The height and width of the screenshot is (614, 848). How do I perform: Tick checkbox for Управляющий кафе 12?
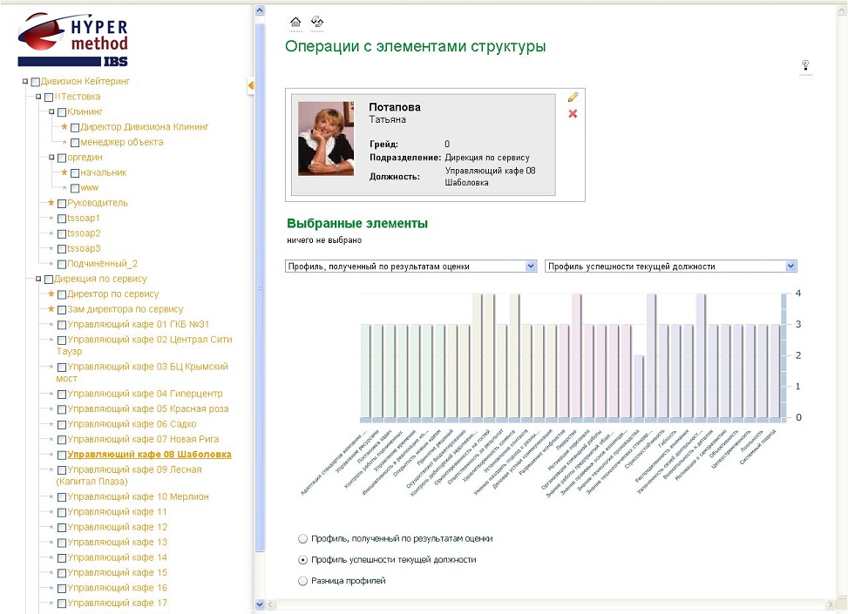click(x=62, y=528)
